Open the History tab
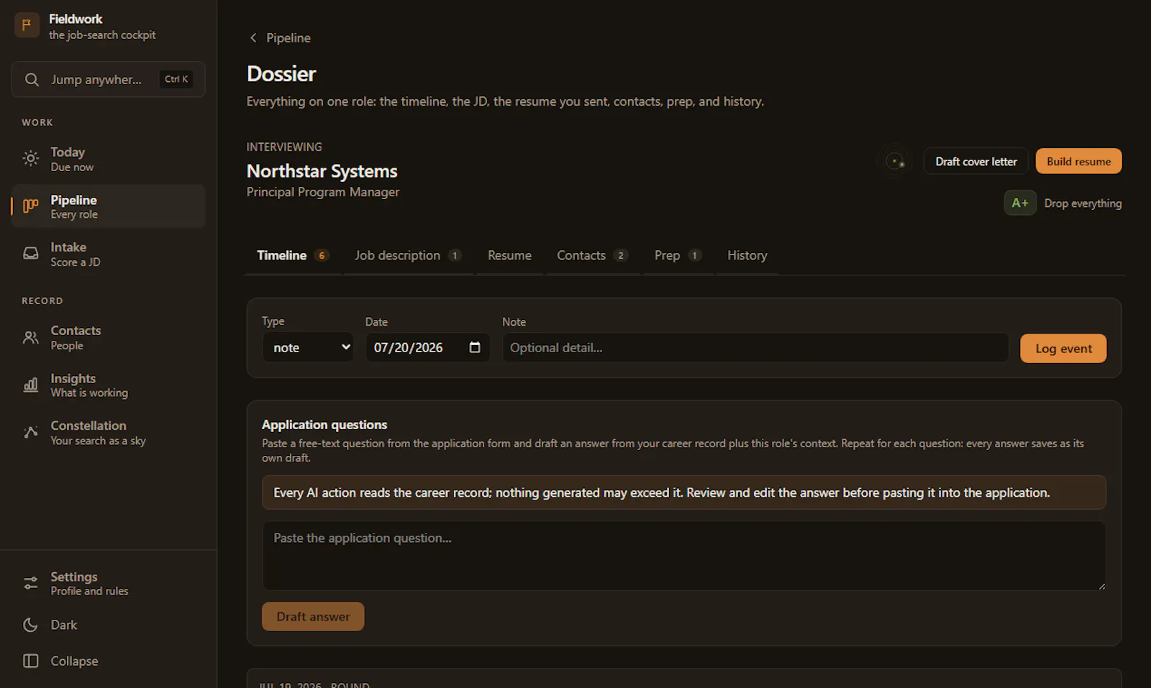1151x688 pixels. 747,255
